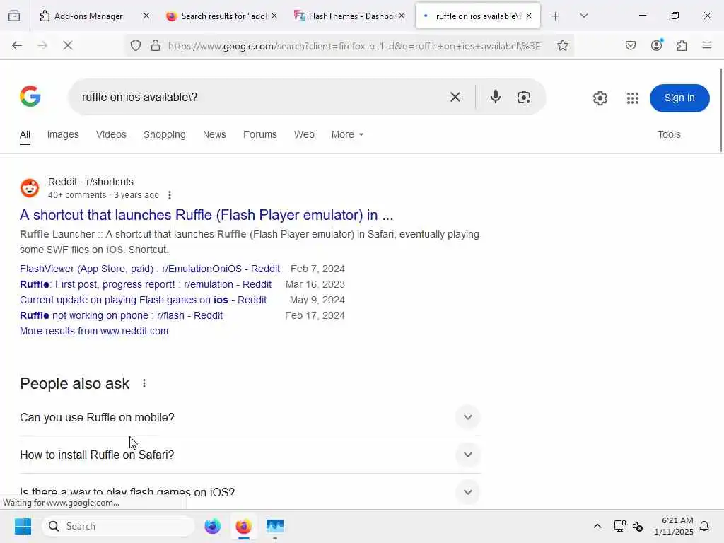The width and height of the screenshot is (724, 543).
Task: Click the taskbar Search box
Action: point(118,526)
